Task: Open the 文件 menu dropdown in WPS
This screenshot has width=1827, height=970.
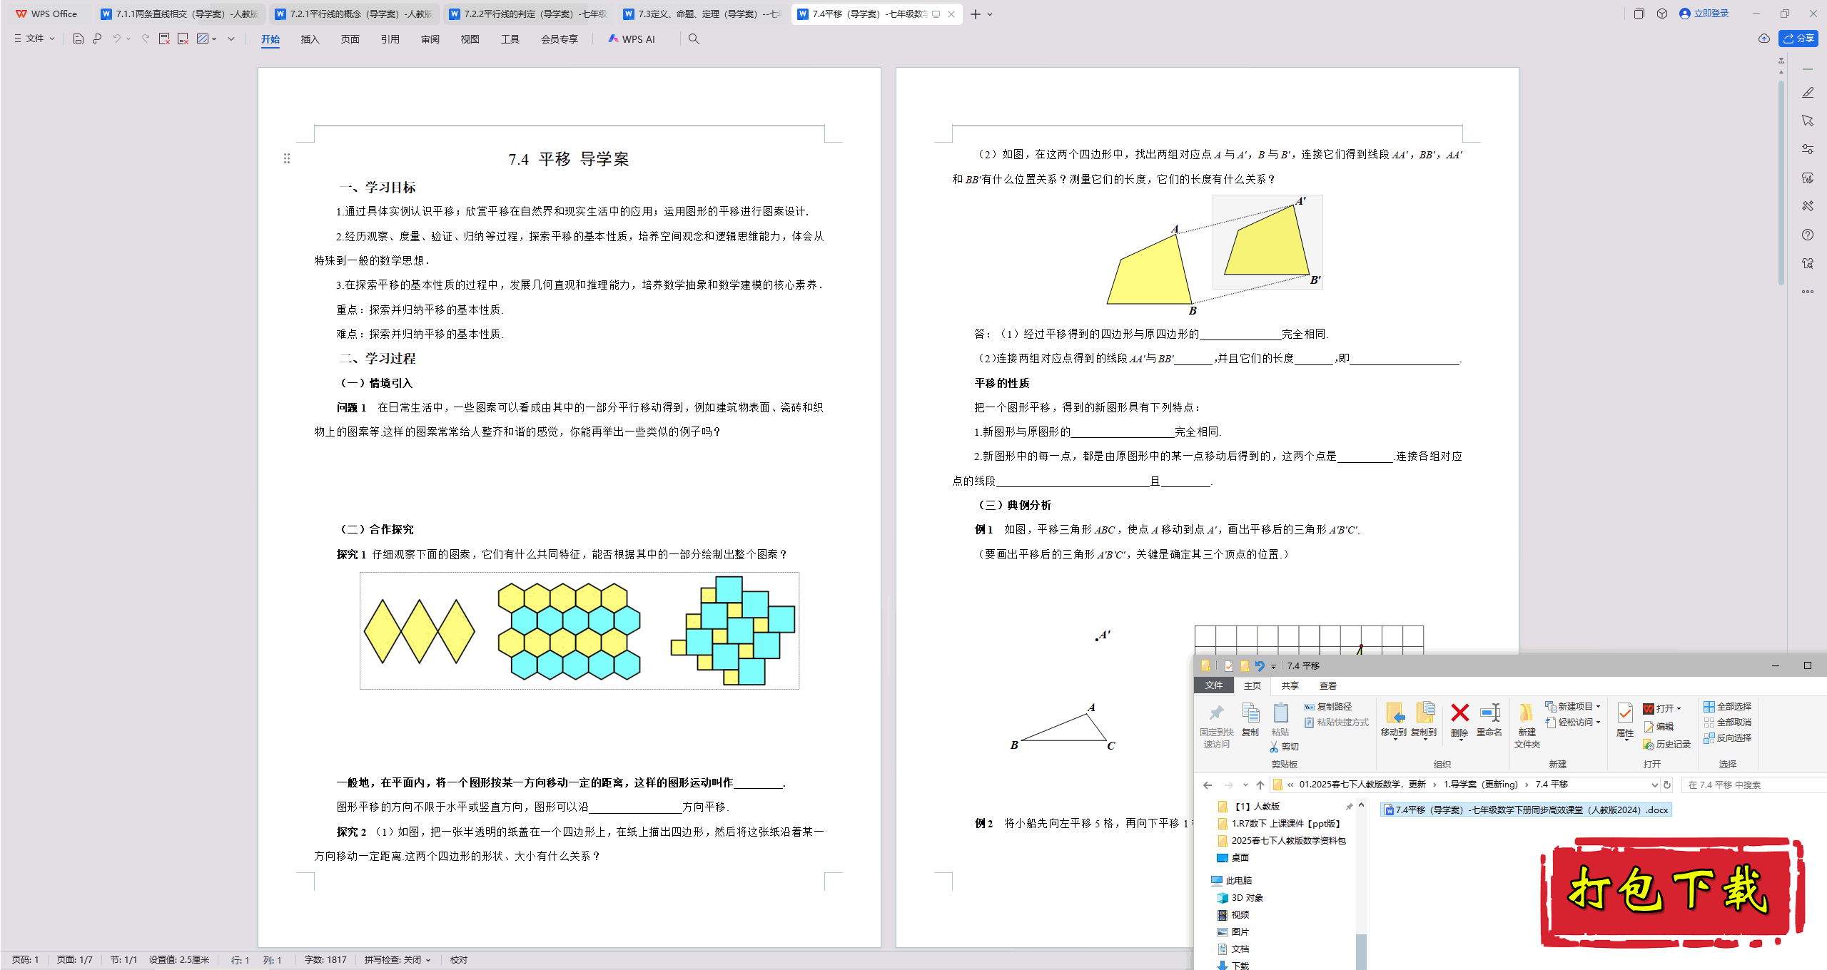Action: [x=35, y=39]
